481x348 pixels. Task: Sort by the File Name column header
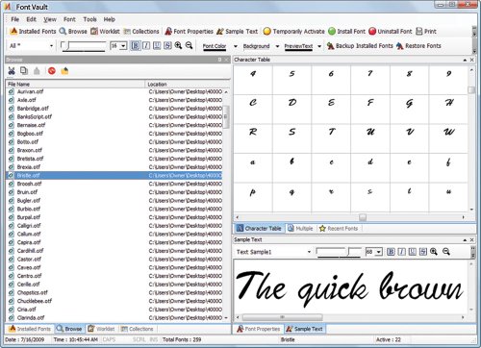pyautogui.click(x=75, y=84)
